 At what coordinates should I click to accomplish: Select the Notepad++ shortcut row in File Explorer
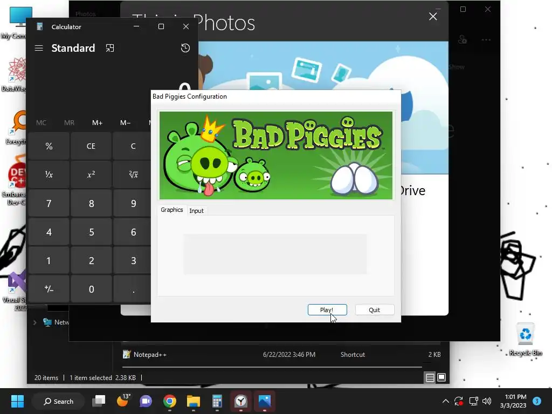pyautogui.click(x=281, y=355)
